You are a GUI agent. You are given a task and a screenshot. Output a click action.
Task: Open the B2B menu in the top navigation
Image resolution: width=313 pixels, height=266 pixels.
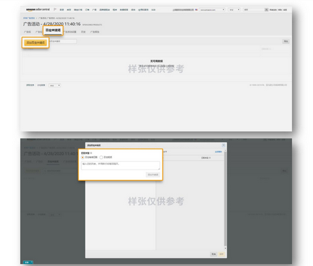click(x=153, y=10)
